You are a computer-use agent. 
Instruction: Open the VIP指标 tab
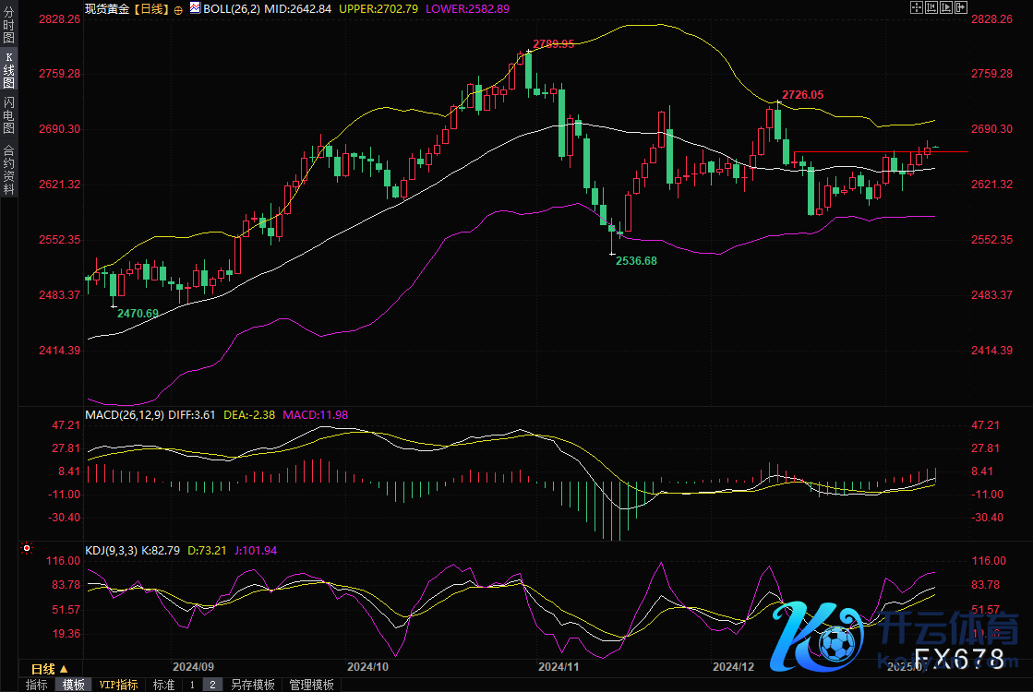point(118,685)
